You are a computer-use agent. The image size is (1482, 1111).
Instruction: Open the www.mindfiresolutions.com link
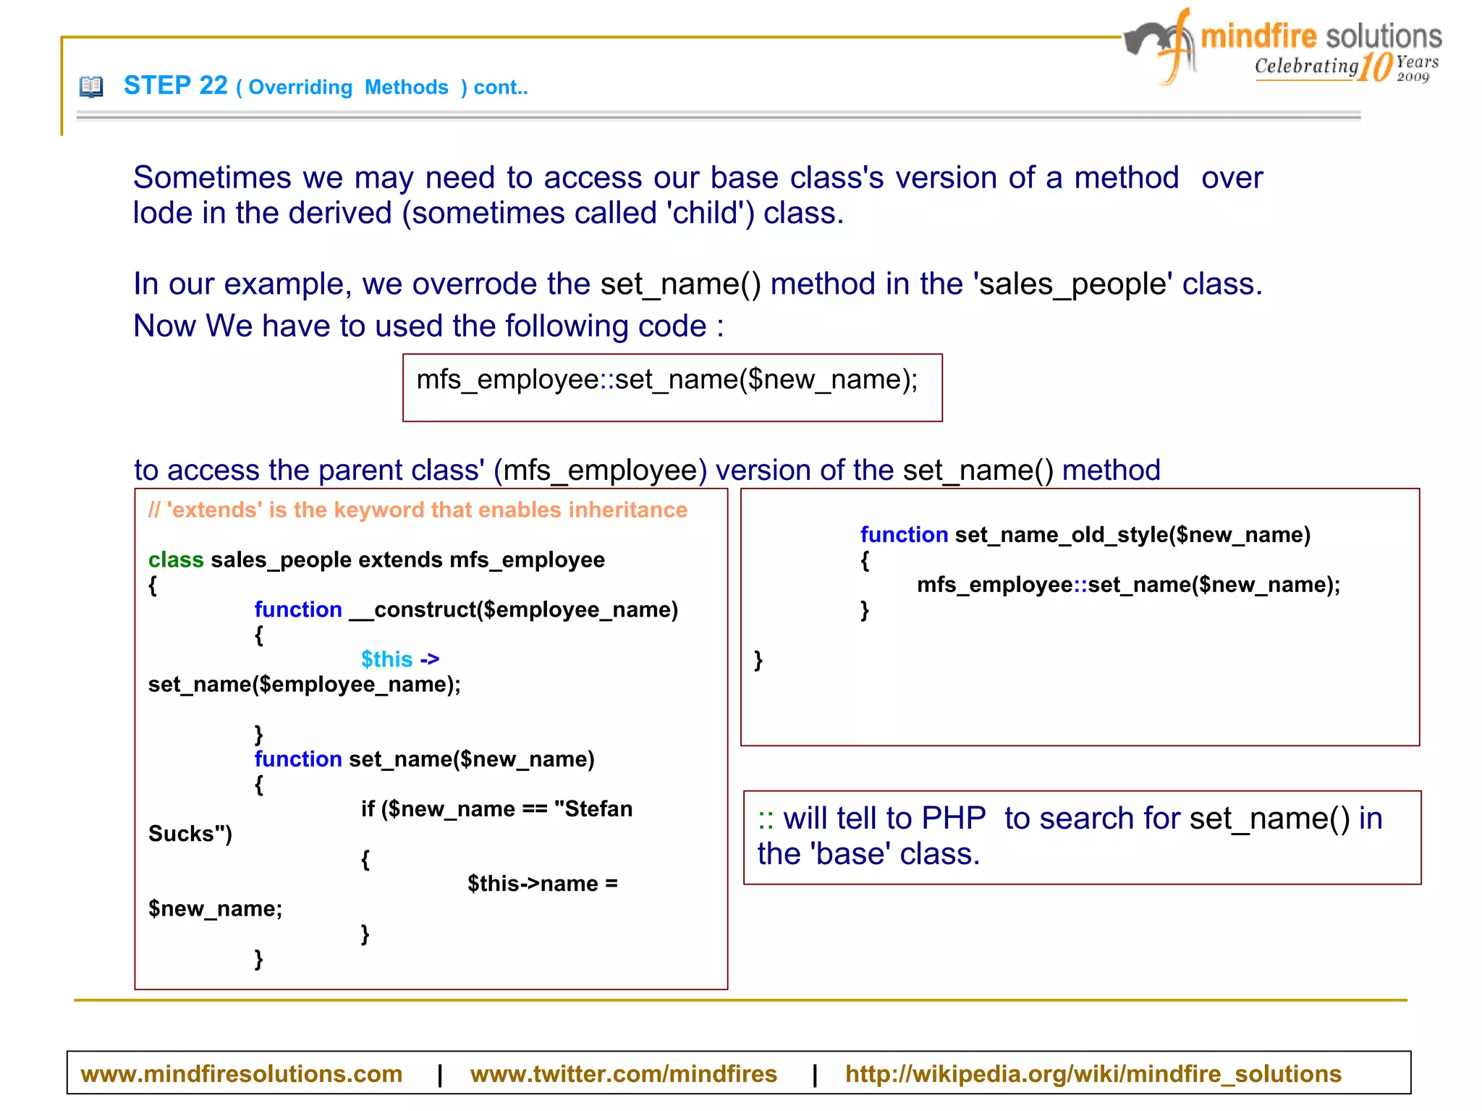coord(242,1073)
